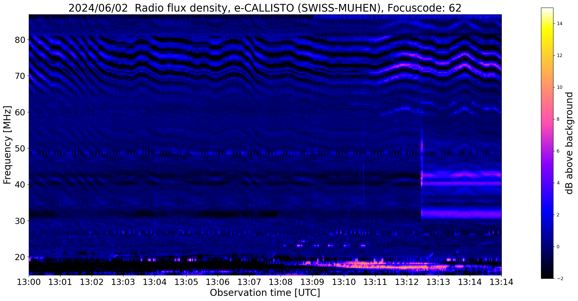Click the 13:02 time tick label
The image size is (578, 301).
[92, 282]
